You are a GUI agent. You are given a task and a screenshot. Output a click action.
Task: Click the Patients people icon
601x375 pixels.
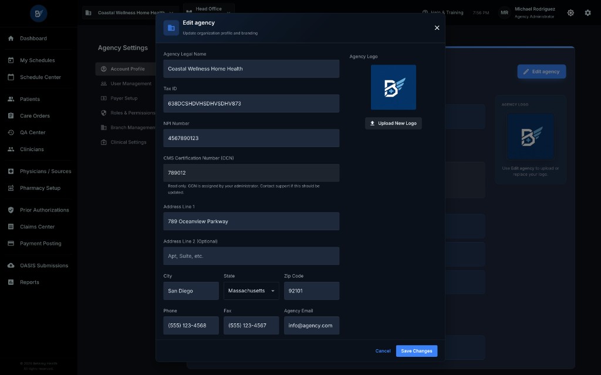coord(11,98)
